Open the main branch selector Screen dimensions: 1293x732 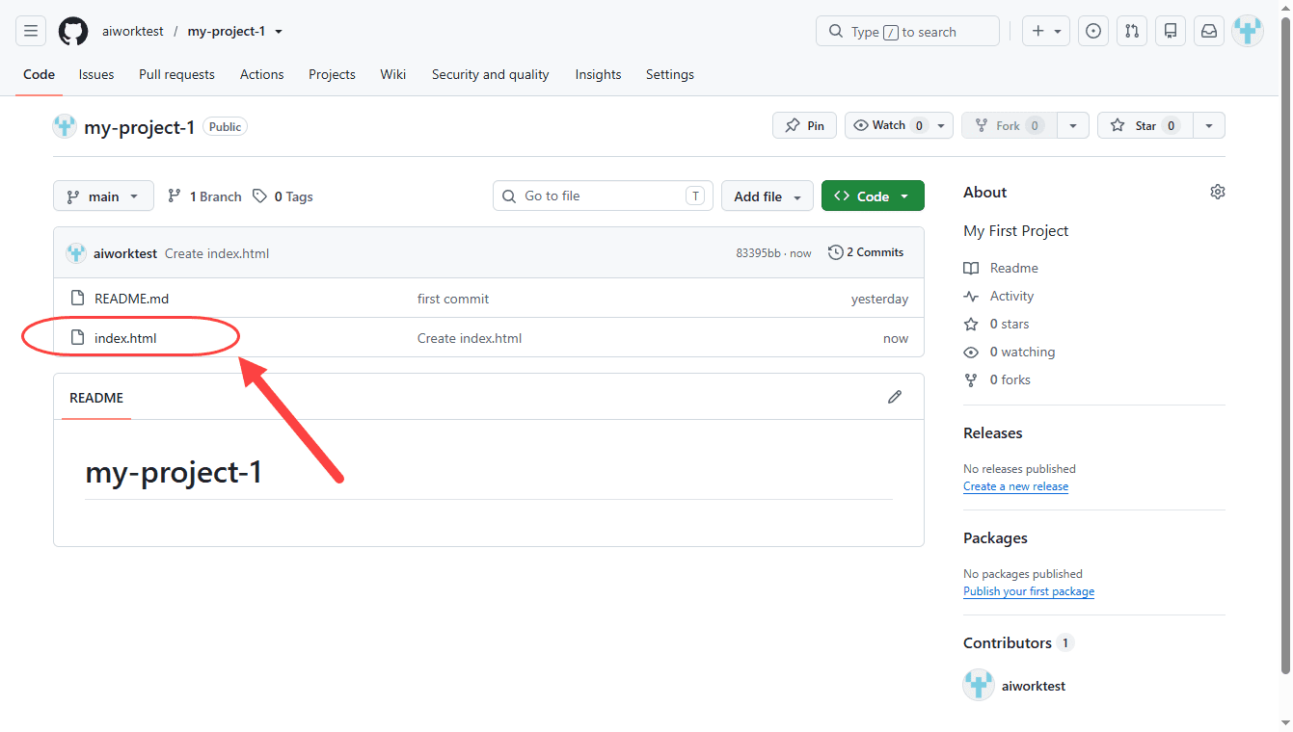click(103, 196)
